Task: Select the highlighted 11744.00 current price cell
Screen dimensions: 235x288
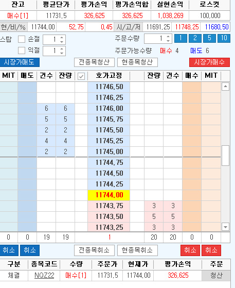Action: coord(109,195)
